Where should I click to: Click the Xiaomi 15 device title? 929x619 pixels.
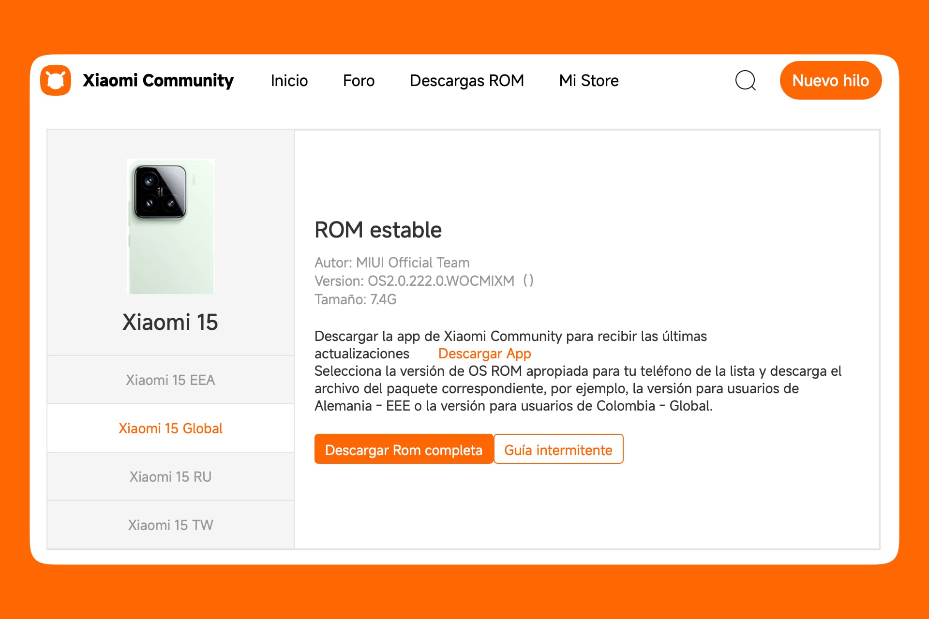tap(170, 322)
